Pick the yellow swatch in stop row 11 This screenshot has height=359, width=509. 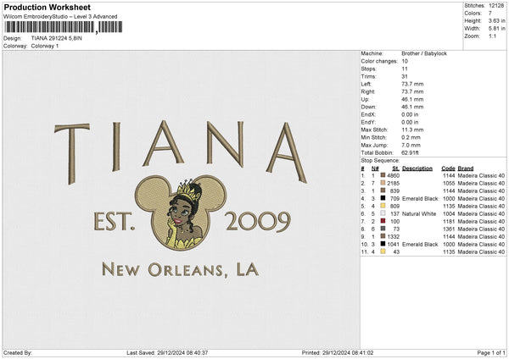[383, 251]
